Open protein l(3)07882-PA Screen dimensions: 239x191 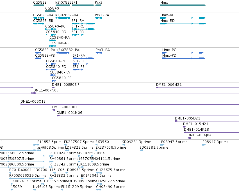(63, 53)
